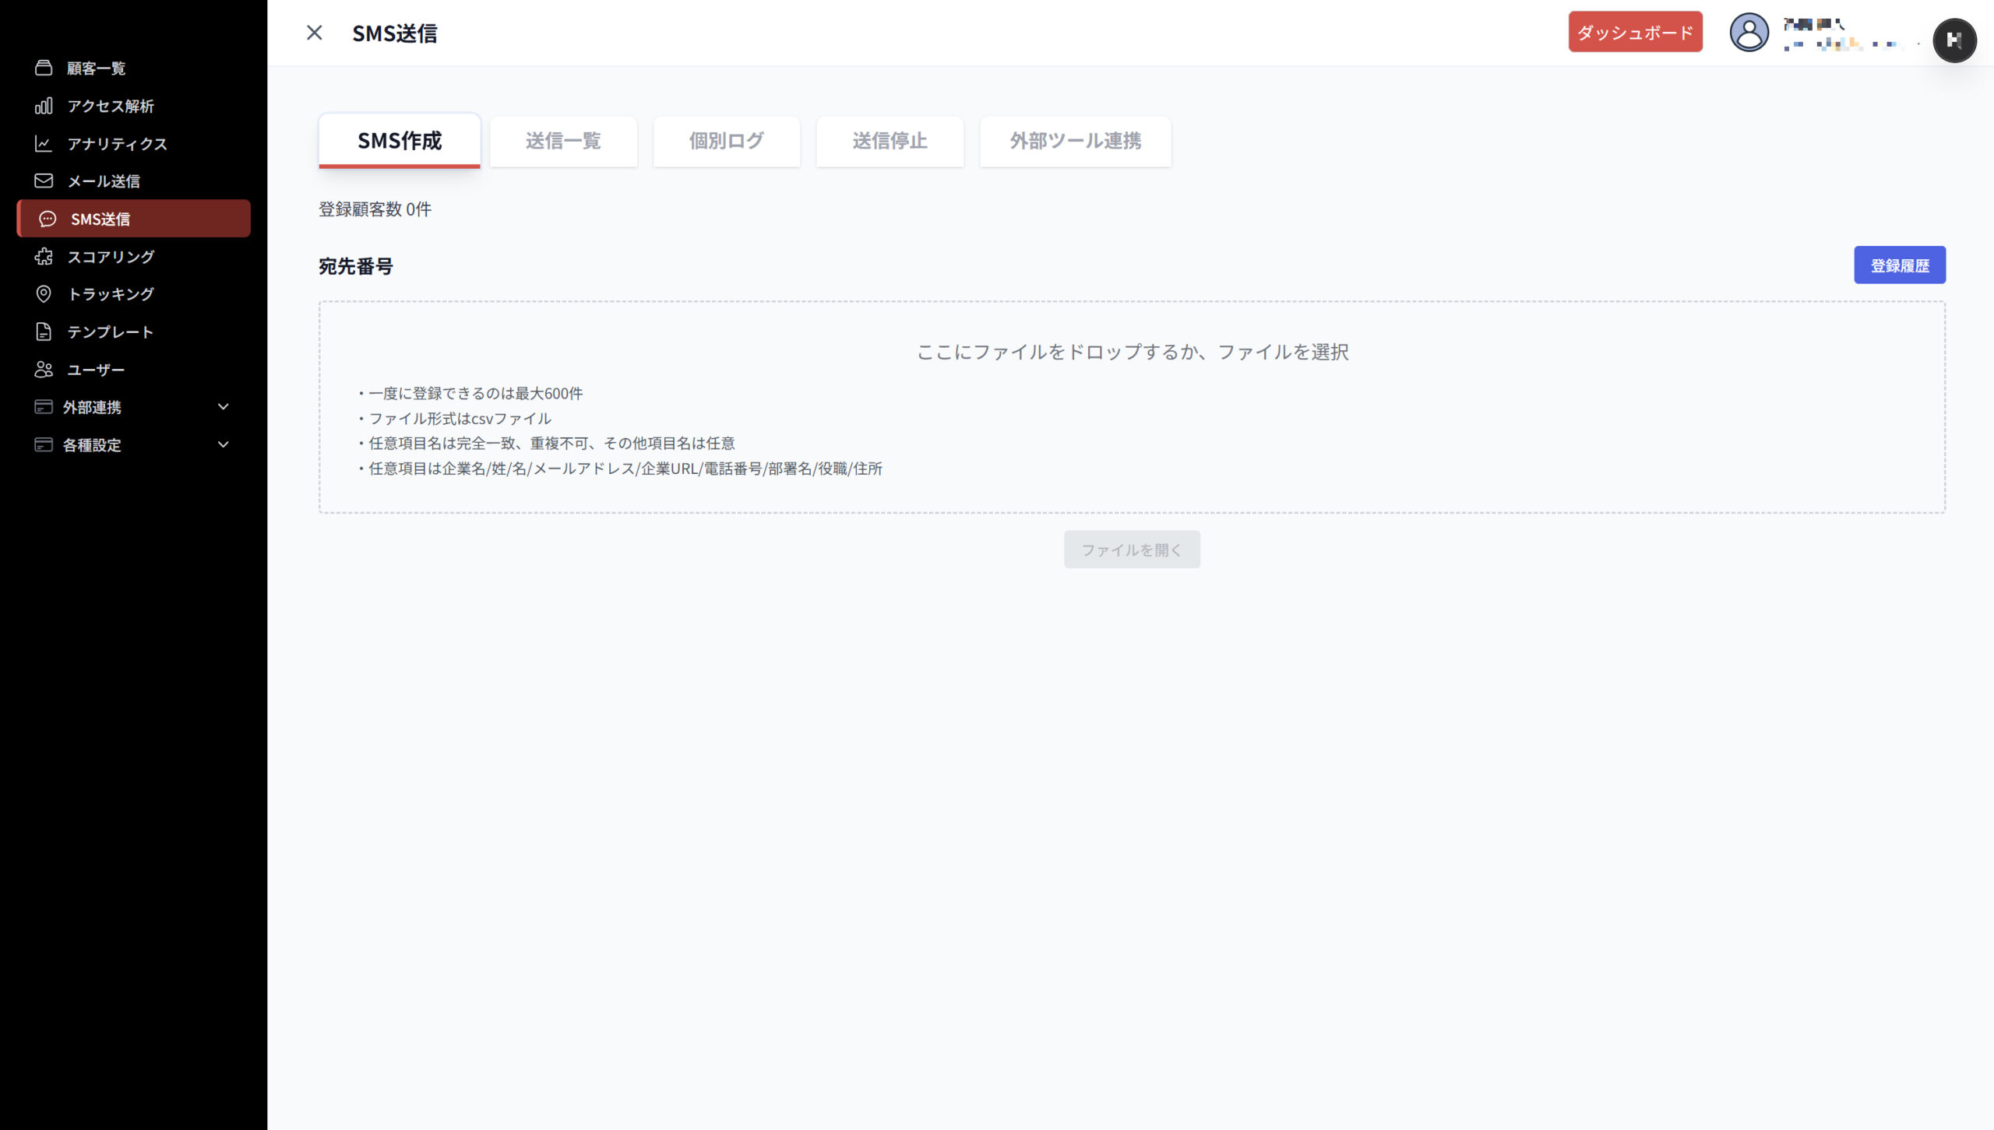Open アクセス解析 bar chart icon
This screenshot has width=1994, height=1130.
(x=44, y=106)
